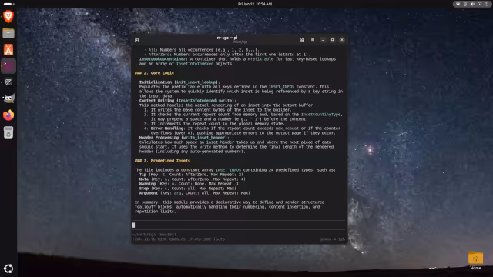This screenshot has width=493, height=277.
Task: Launch GIMP from the dock
Action: point(8,98)
